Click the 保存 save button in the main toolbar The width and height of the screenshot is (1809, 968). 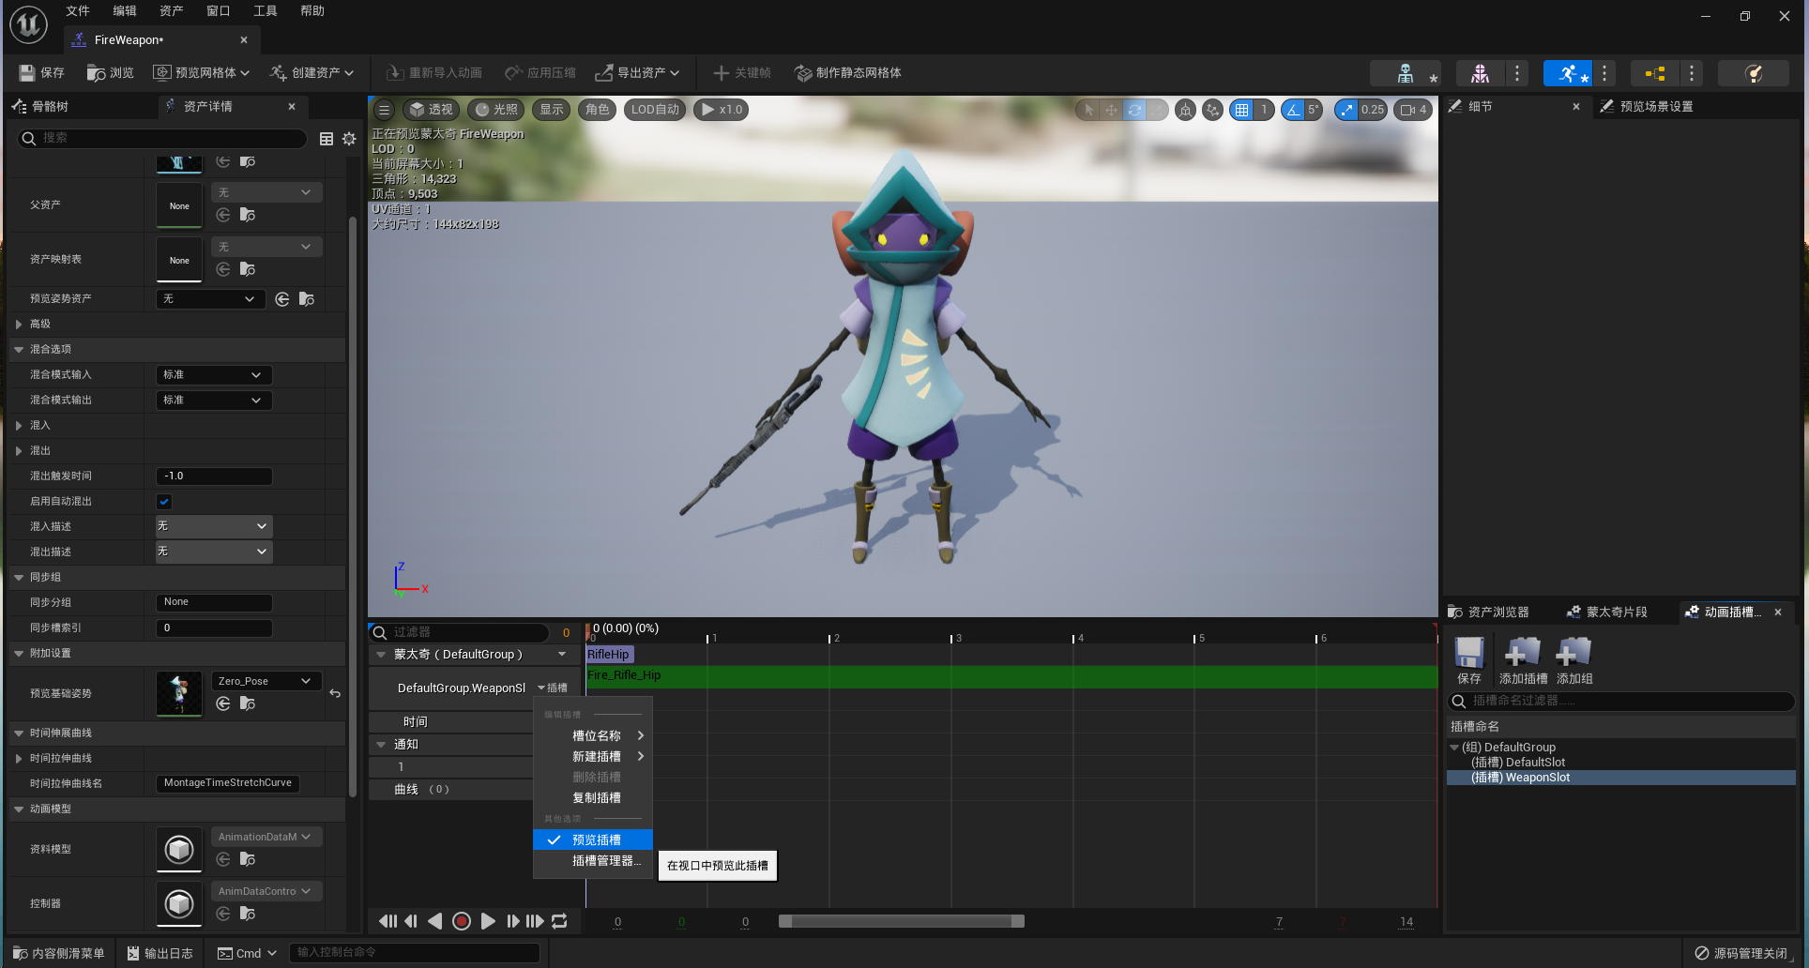tap(41, 72)
